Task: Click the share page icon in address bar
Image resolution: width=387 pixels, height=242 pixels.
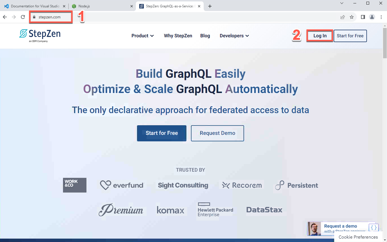Action: [x=343, y=17]
